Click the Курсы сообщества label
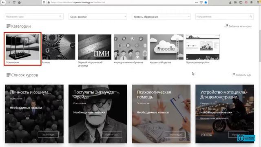 click(x=160, y=62)
